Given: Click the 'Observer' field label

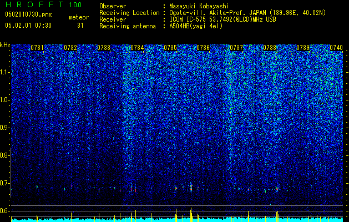Looking at the screenshot, I should [113, 6].
